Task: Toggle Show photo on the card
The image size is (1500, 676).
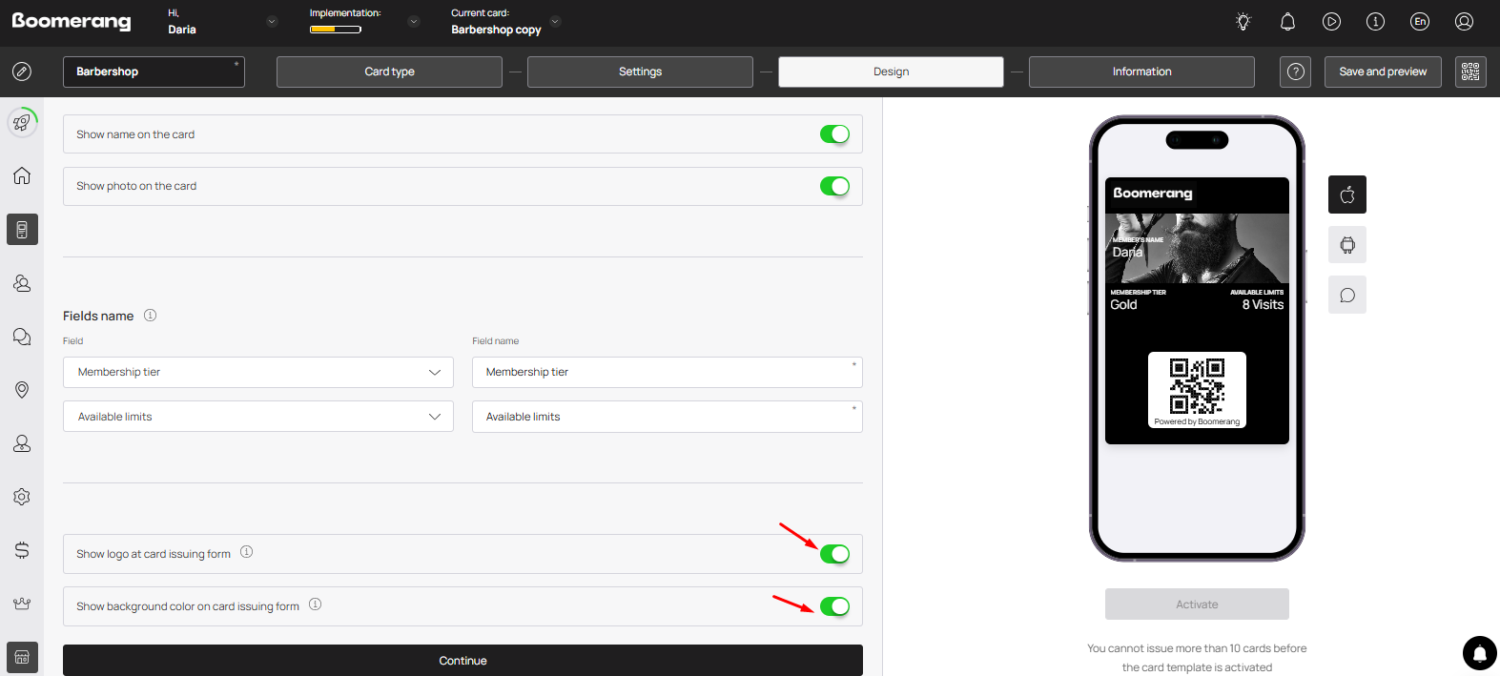Action: [834, 186]
